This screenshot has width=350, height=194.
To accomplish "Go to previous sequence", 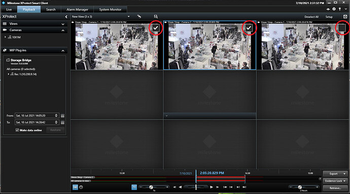I will tap(231, 187).
